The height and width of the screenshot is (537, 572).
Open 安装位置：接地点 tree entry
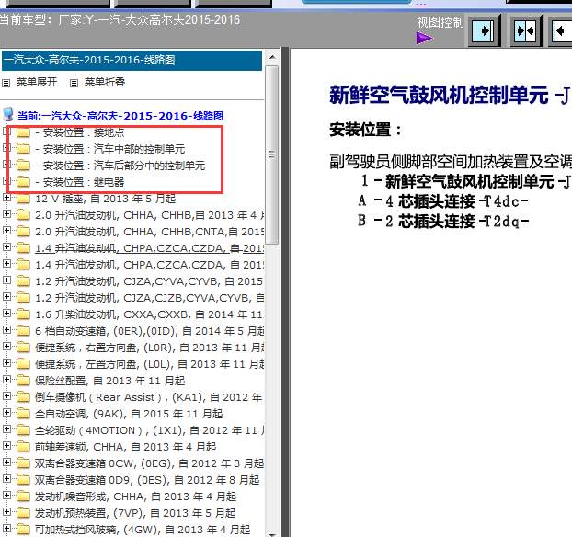[80, 132]
